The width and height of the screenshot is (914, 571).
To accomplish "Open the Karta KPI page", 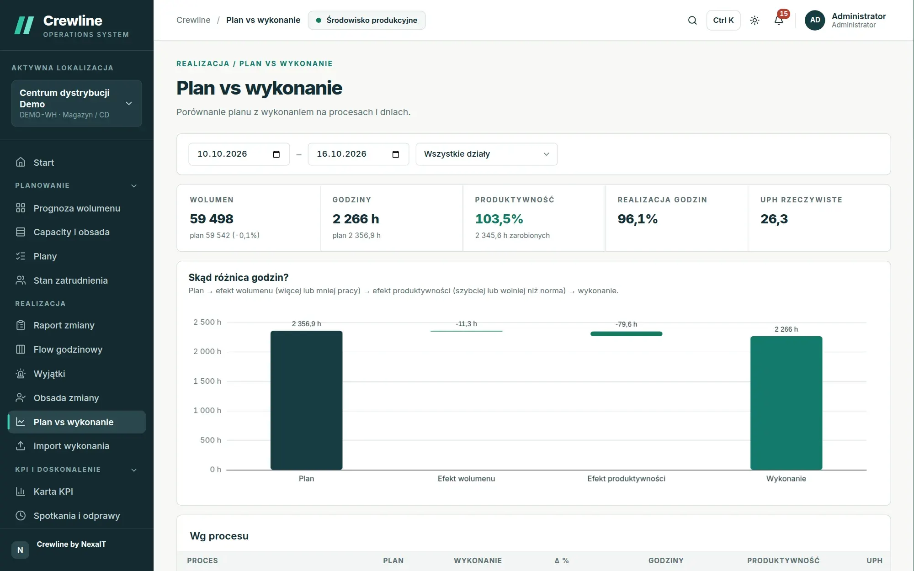I will (77, 492).
